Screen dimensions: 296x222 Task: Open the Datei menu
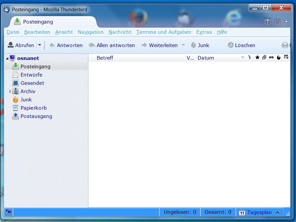click(13, 32)
